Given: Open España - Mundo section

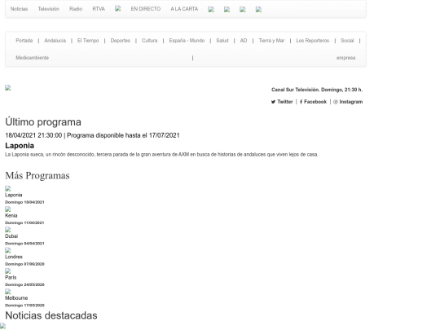Looking at the screenshot, I should point(187,41).
